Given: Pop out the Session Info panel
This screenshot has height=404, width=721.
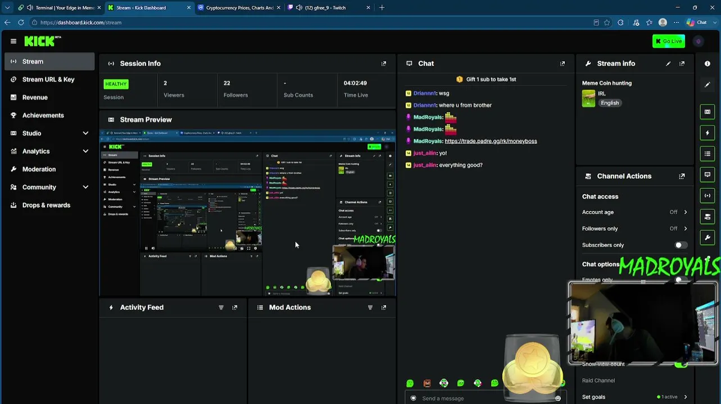Looking at the screenshot, I should (384, 63).
